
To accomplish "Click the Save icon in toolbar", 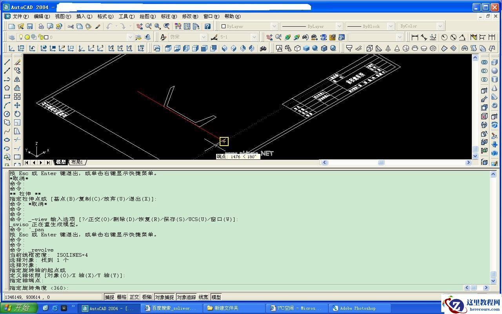I will click(30, 26).
